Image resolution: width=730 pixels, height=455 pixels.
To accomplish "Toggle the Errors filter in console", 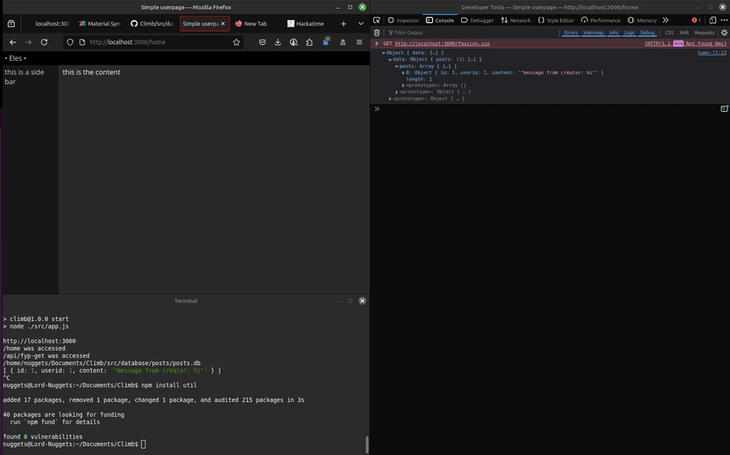I will [571, 33].
